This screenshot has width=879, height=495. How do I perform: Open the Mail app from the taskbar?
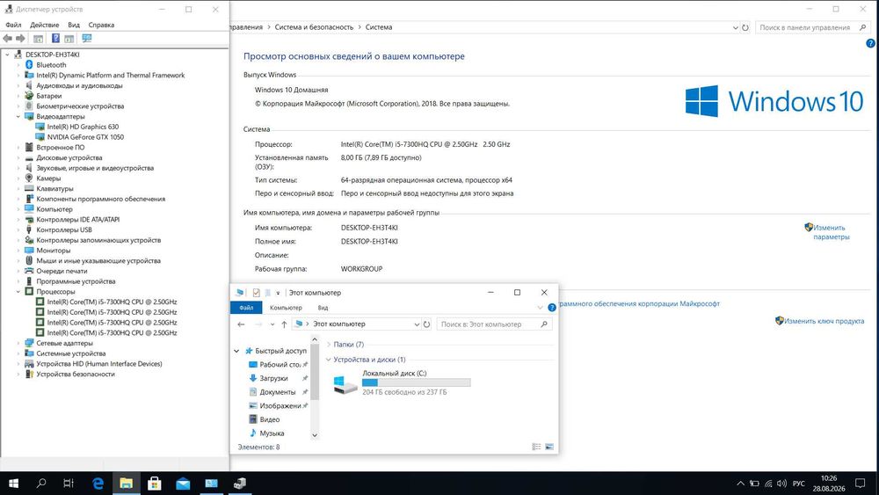[x=183, y=484]
